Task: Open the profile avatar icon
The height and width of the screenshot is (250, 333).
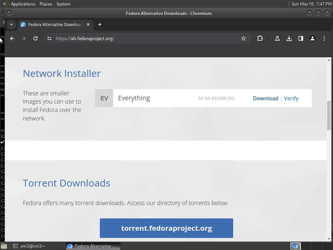Action: click(x=312, y=38)
